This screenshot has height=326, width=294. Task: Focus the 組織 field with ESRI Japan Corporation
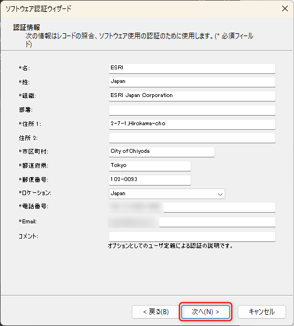pos(192,96)
